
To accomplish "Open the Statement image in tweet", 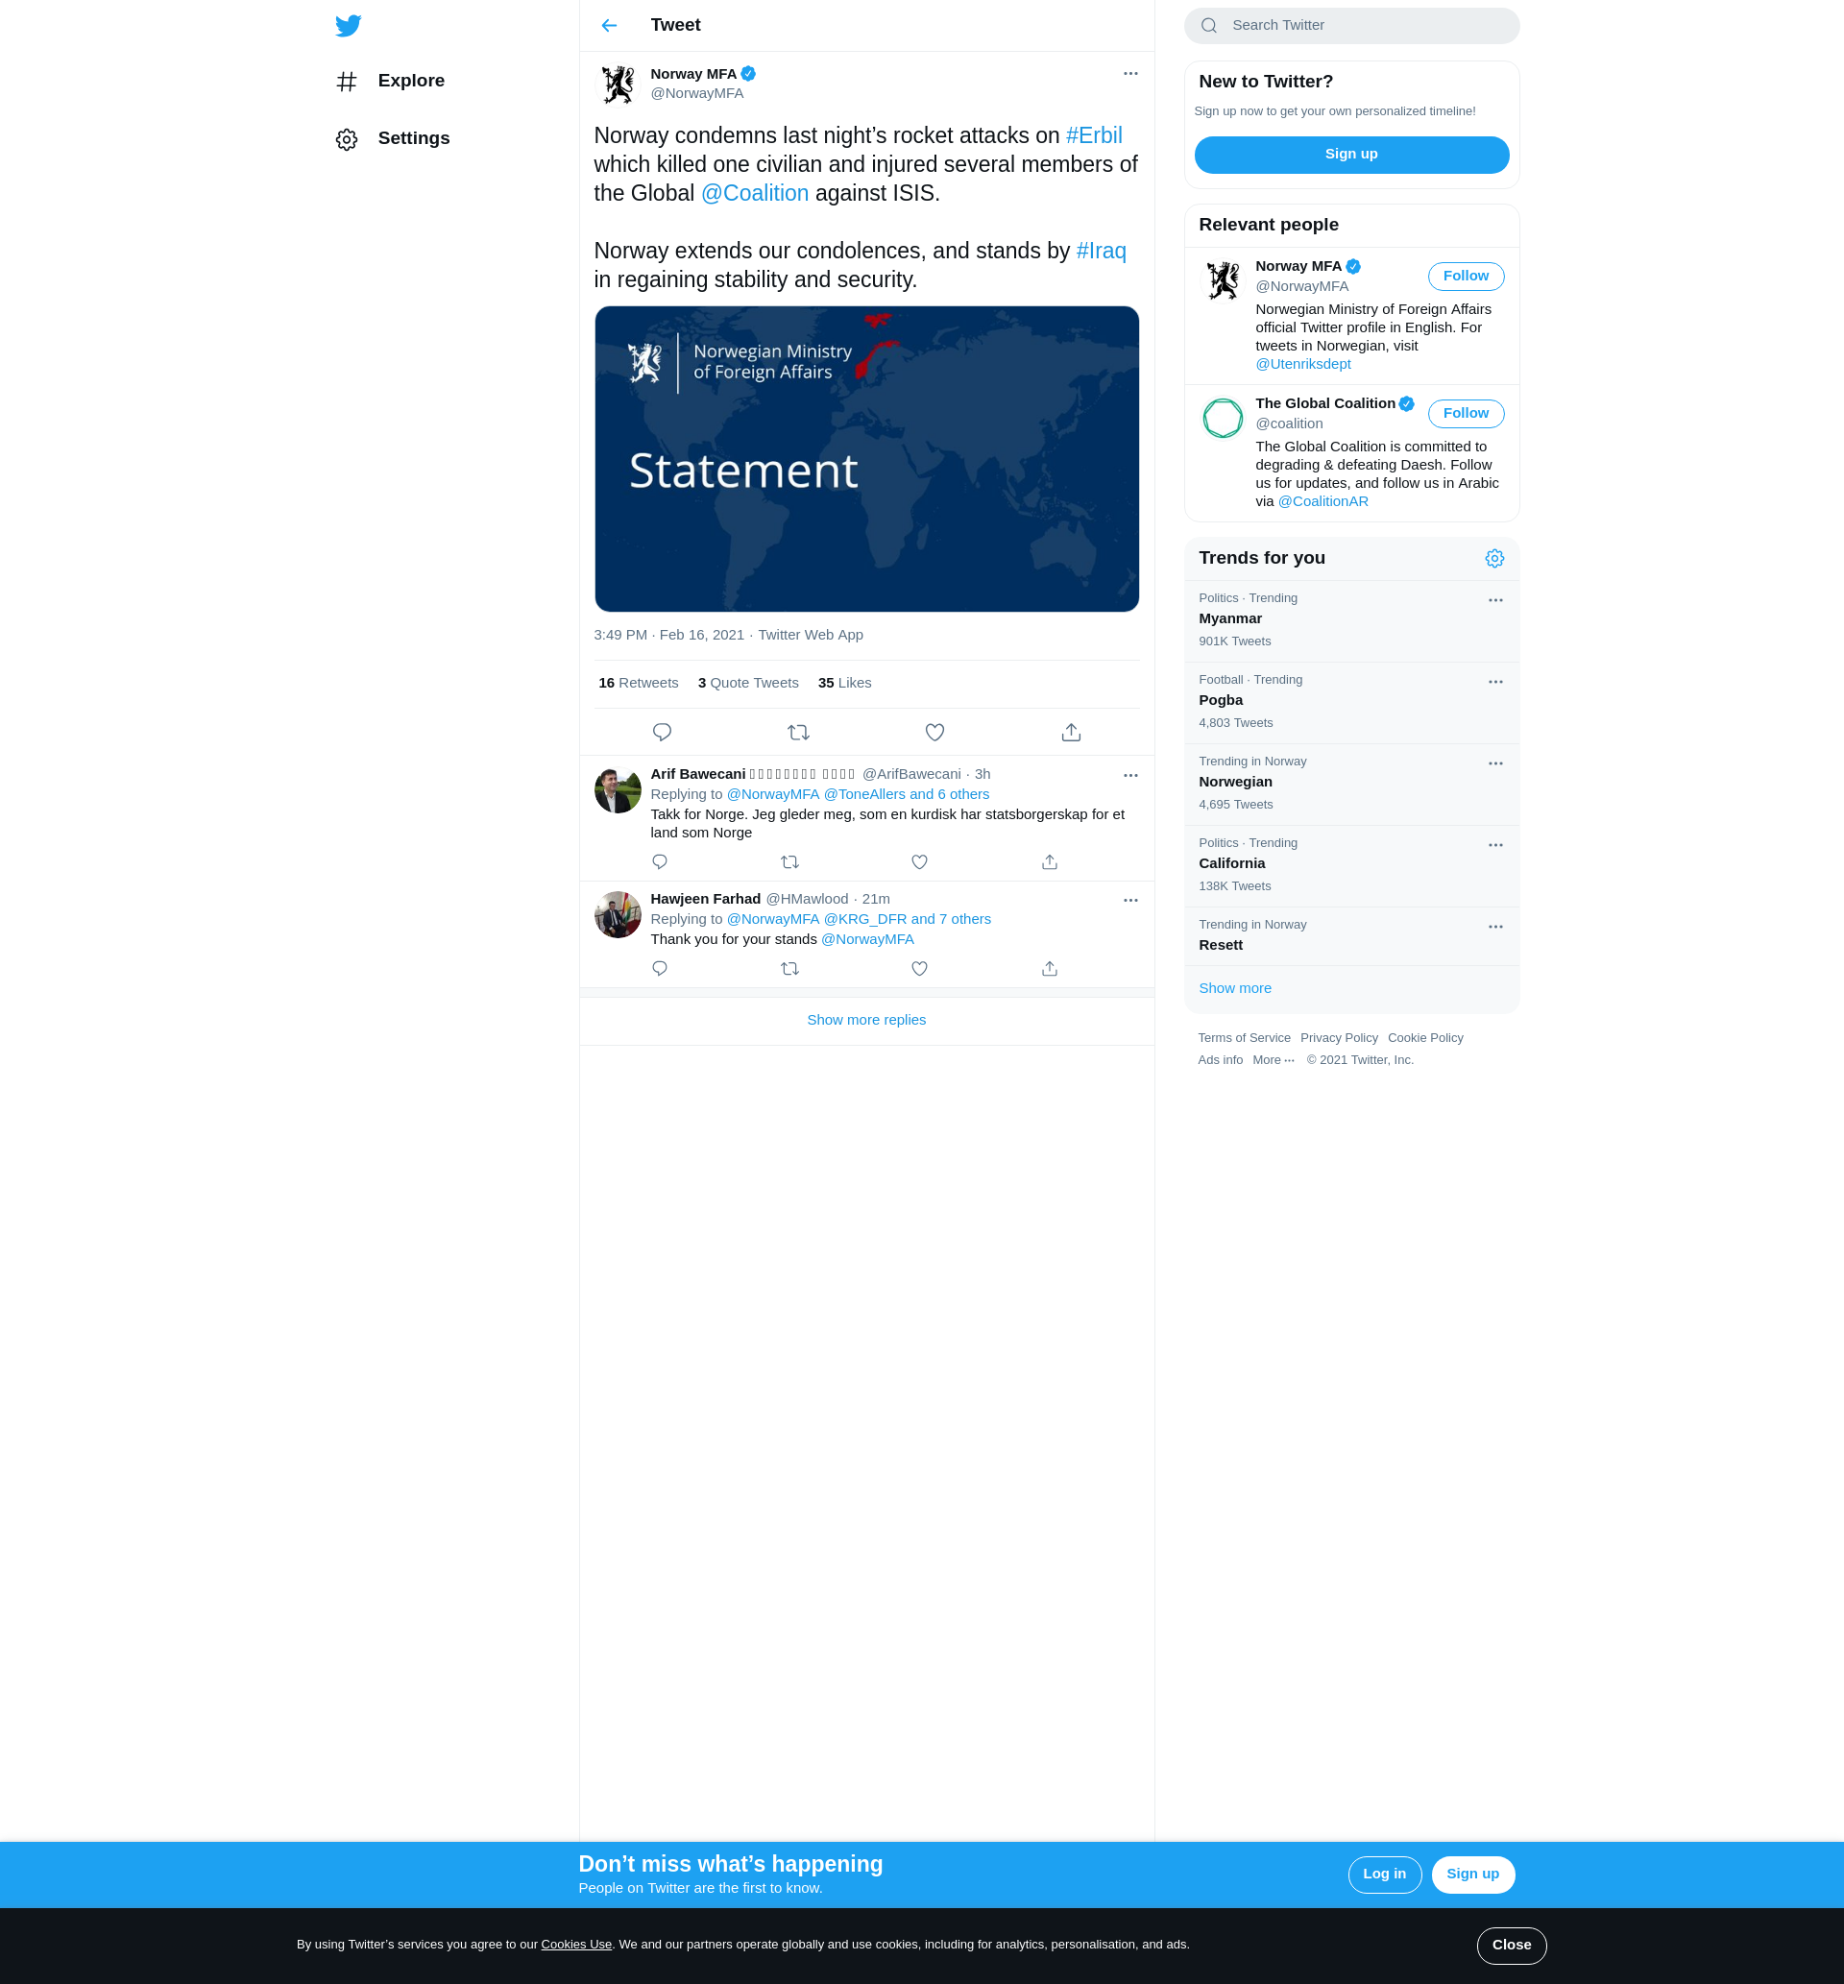I will (866, 459).
